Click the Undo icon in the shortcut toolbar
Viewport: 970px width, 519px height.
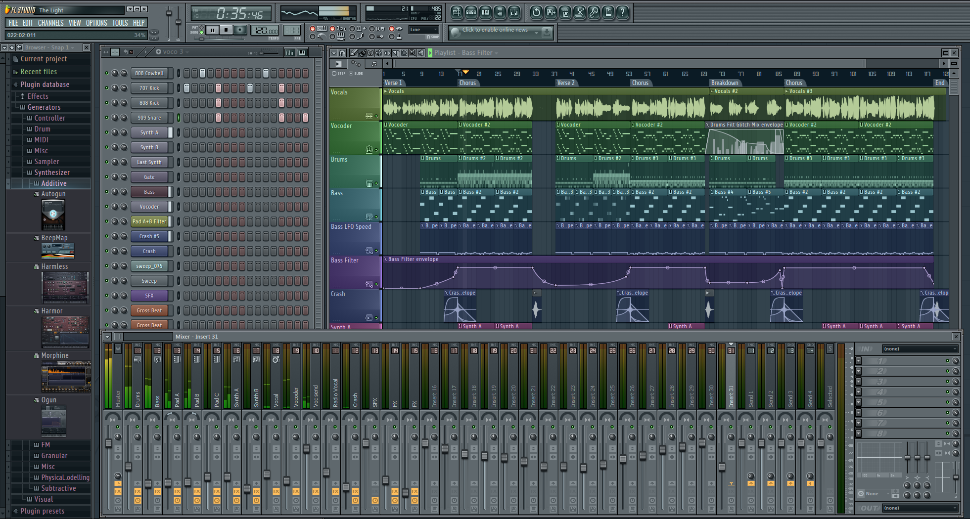[536, 12]
